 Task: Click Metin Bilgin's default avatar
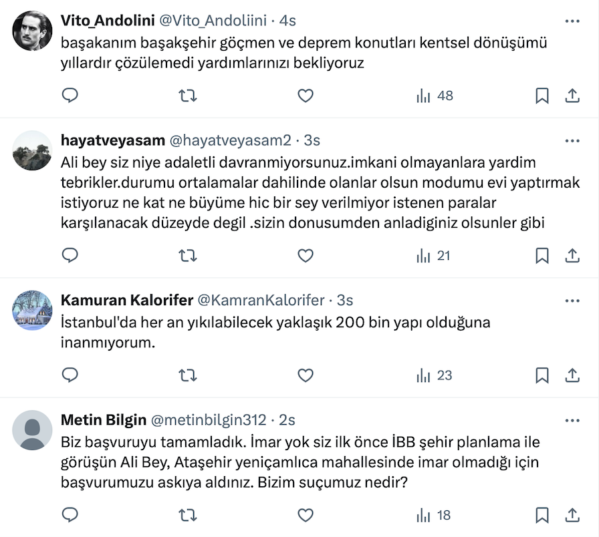point(33,429)
